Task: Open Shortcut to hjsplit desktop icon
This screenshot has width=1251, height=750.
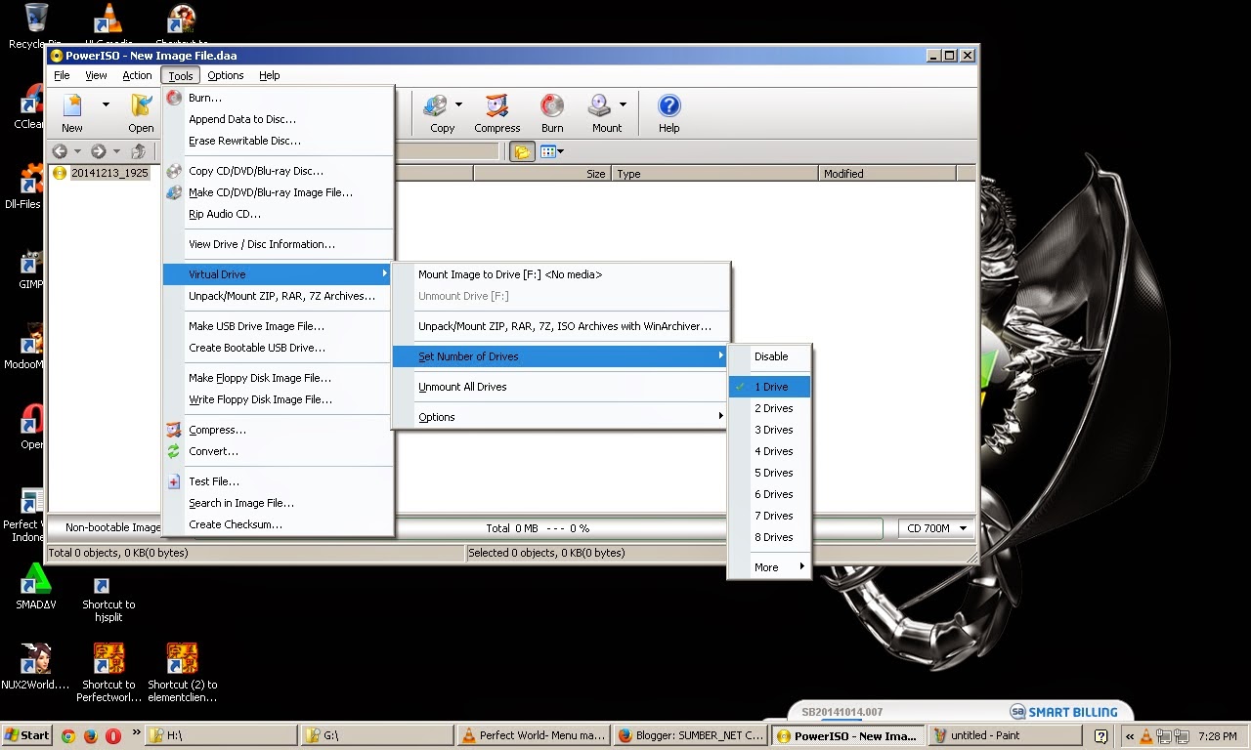Action: [108, 598]
